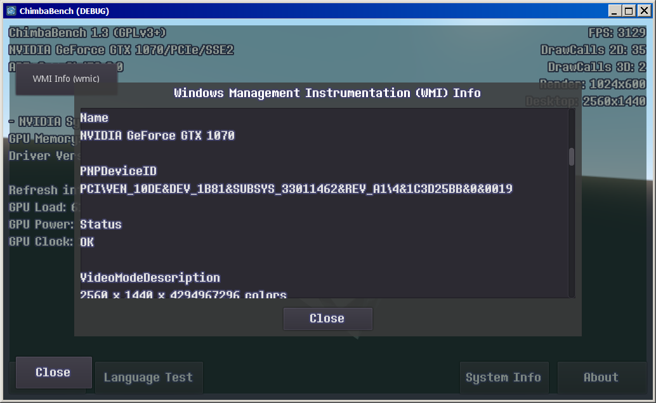The width and height of the screenshot is (656, 403).
Task: Open the About button
Action: pyautogui.click(x=601, y=378)
